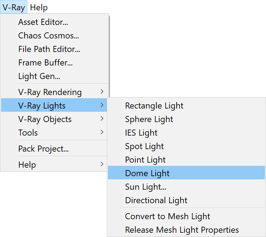
Task: Choose Convert to Mesh Light
Action: click(186, 216)
